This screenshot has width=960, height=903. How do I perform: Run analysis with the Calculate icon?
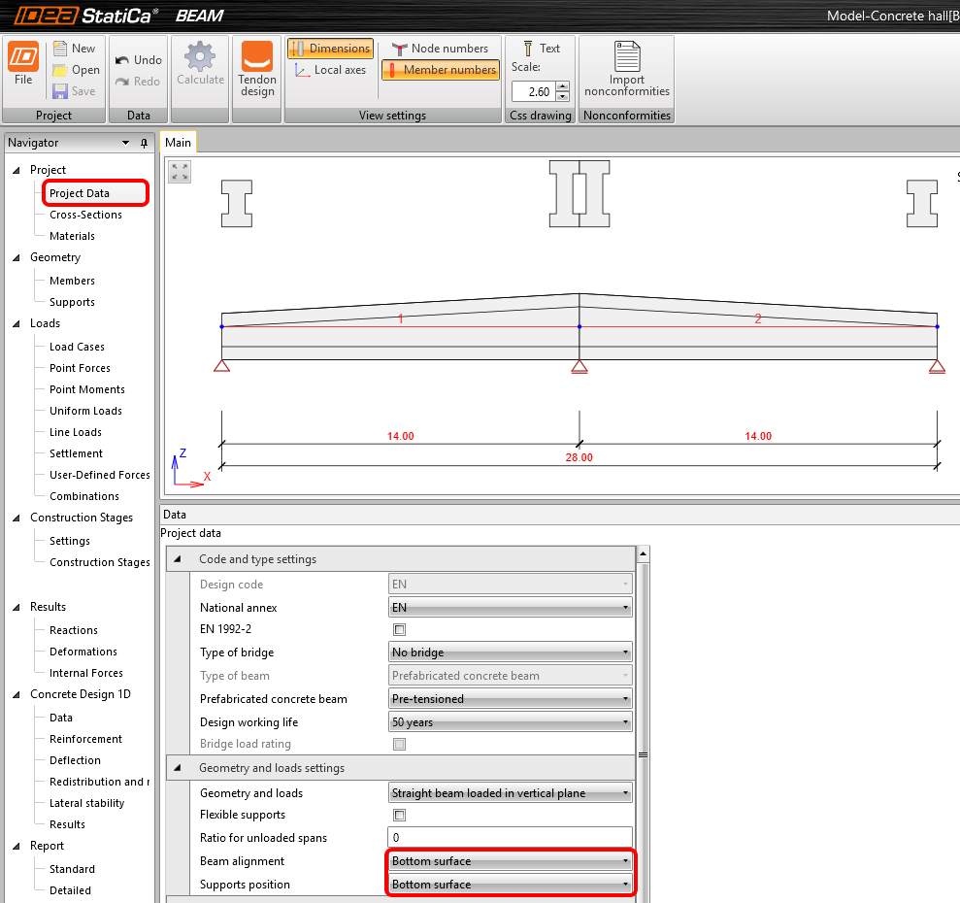tap(200, 68)
